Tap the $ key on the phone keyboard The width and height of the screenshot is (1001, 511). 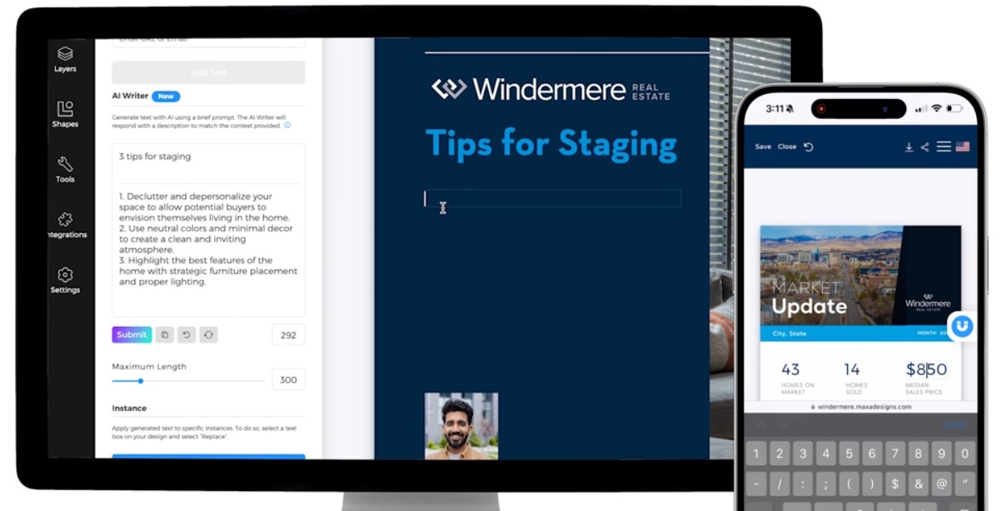pos(895,484)
